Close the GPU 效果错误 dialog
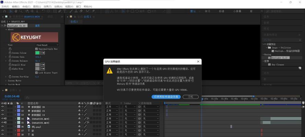Image resolution: width=305 pixels, height=137 pixels. 198,62
